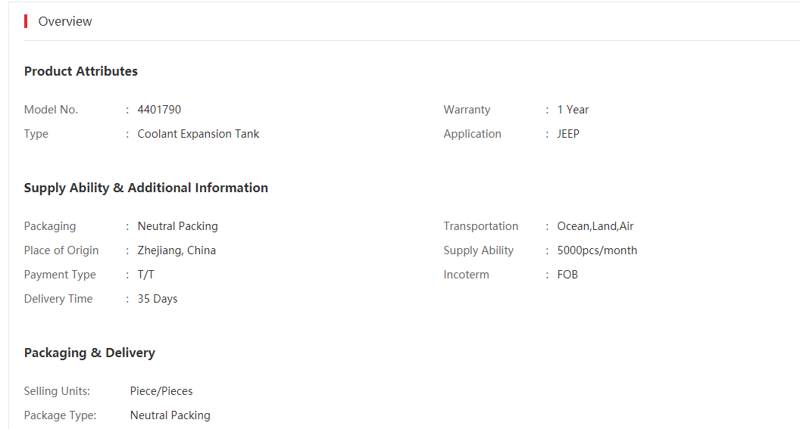
Task: Click the 35 Days delivery time
Action: click(x=157, y=299)
